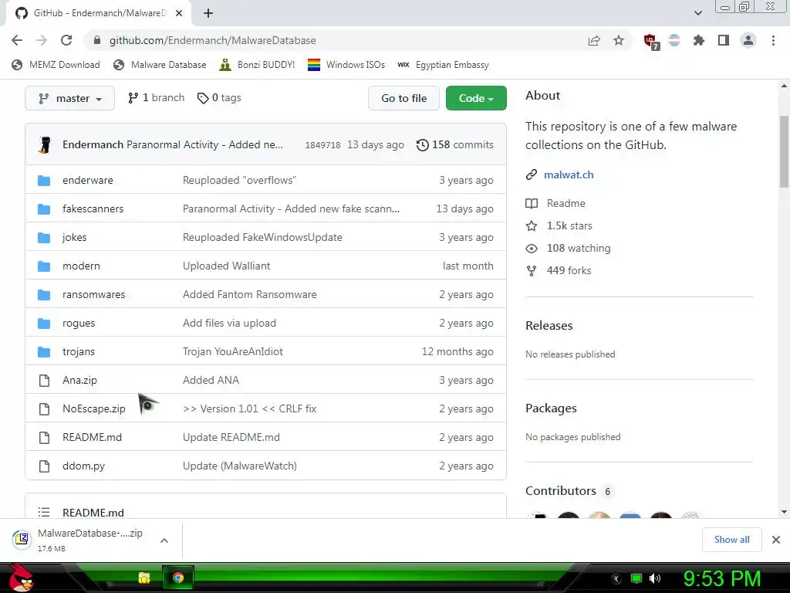Open MEMZ Download bookmark
The height and width of the screenshot is (593, 790).
(56, 65)
